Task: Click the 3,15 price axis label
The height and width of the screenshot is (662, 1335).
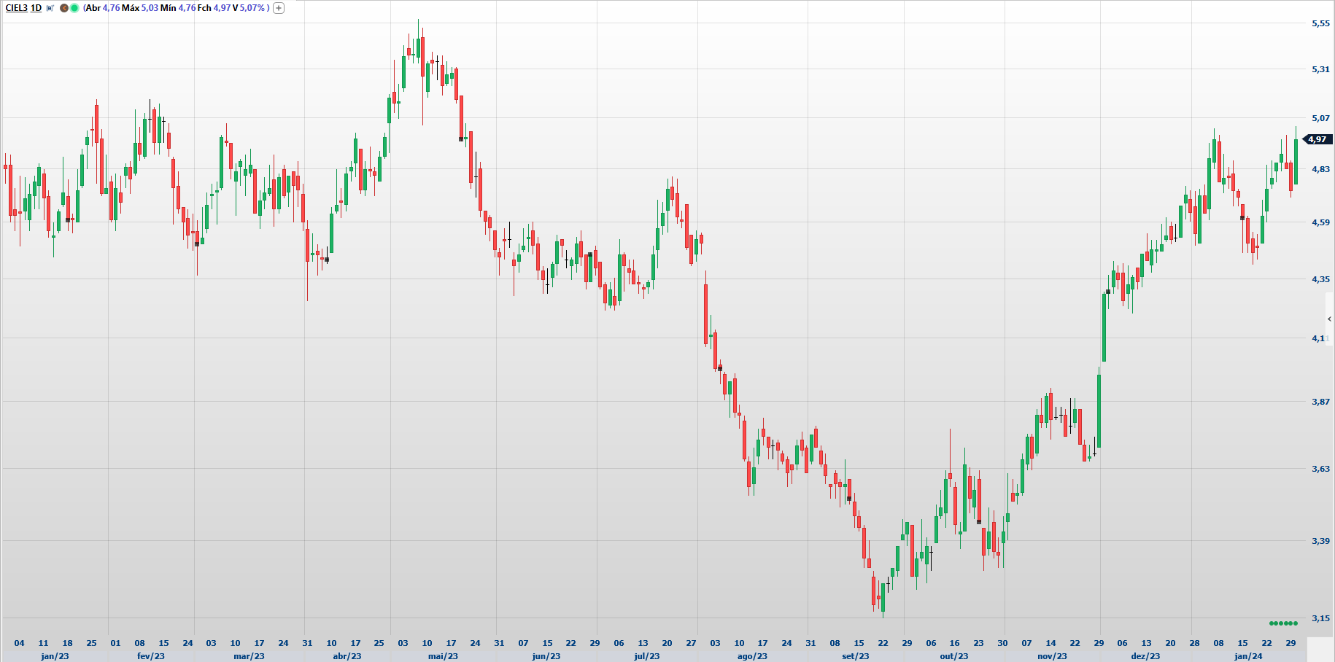Action: click(1320, 618)
